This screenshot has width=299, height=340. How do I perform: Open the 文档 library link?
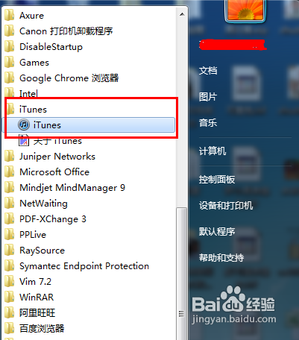(x=208, y=71)
